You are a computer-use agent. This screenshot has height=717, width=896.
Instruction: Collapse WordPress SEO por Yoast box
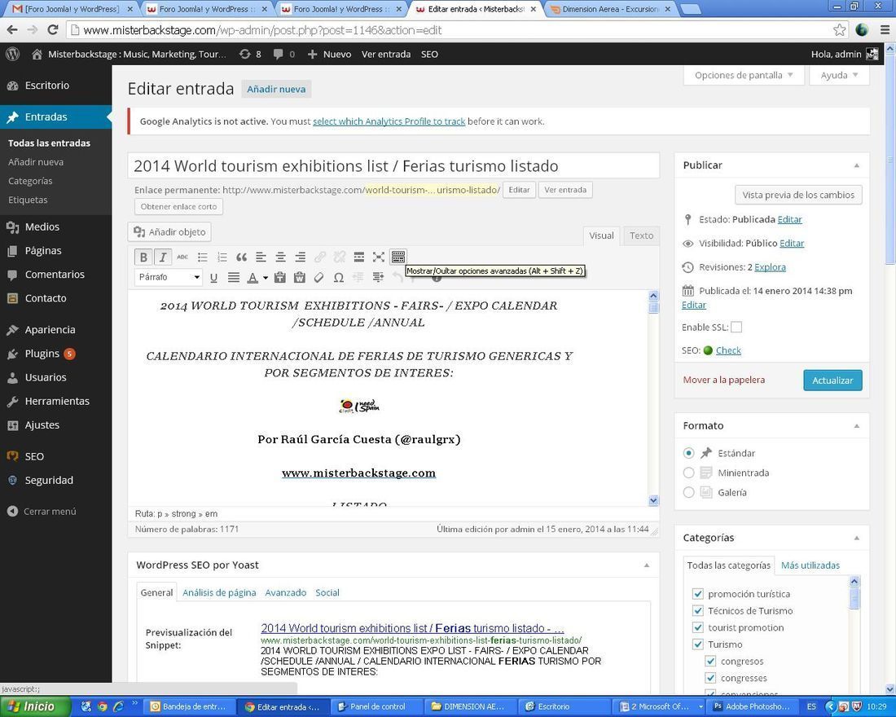coord(646,565)
